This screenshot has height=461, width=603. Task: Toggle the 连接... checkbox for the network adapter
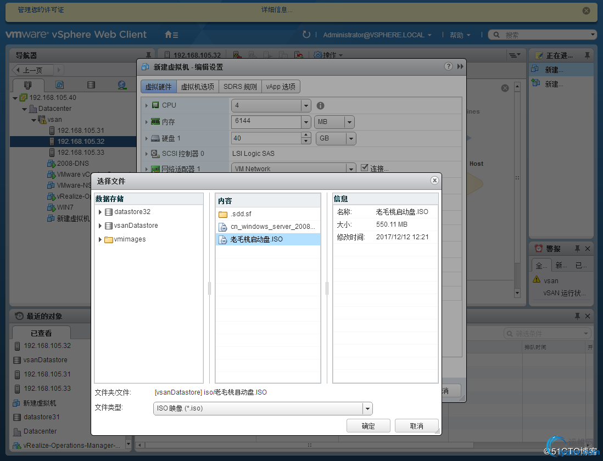click(364, 167)
